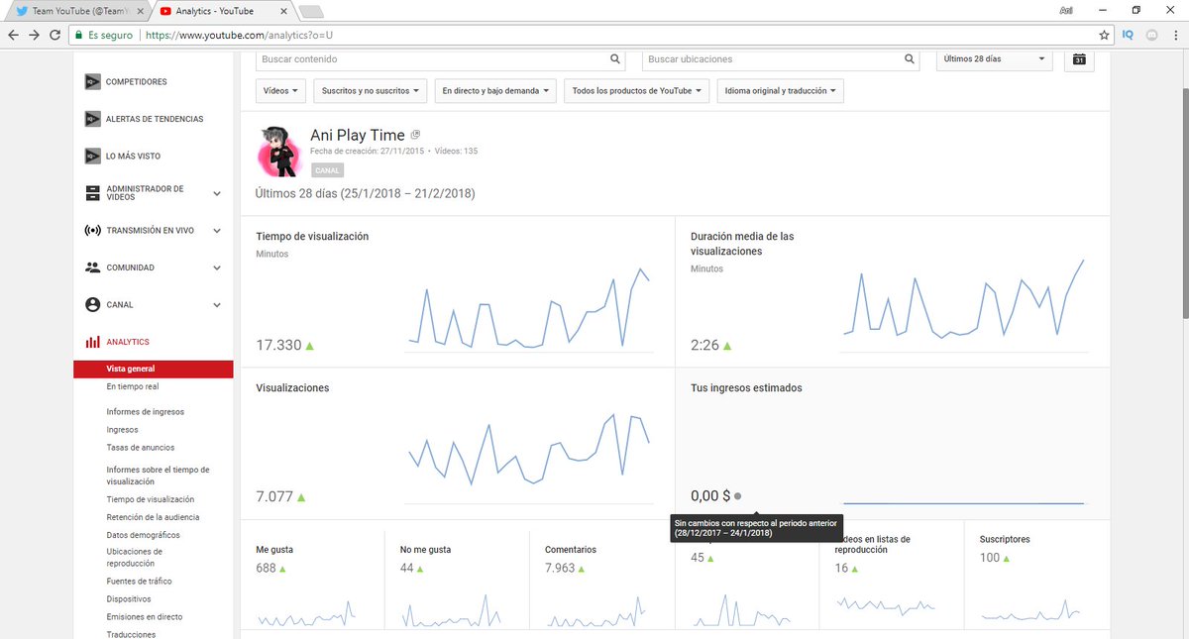The height and width of the screenshot is (639, 1189).
Task: Click the Alertas de tendencias sidebar icon
Action: click(x=92, y=119)
